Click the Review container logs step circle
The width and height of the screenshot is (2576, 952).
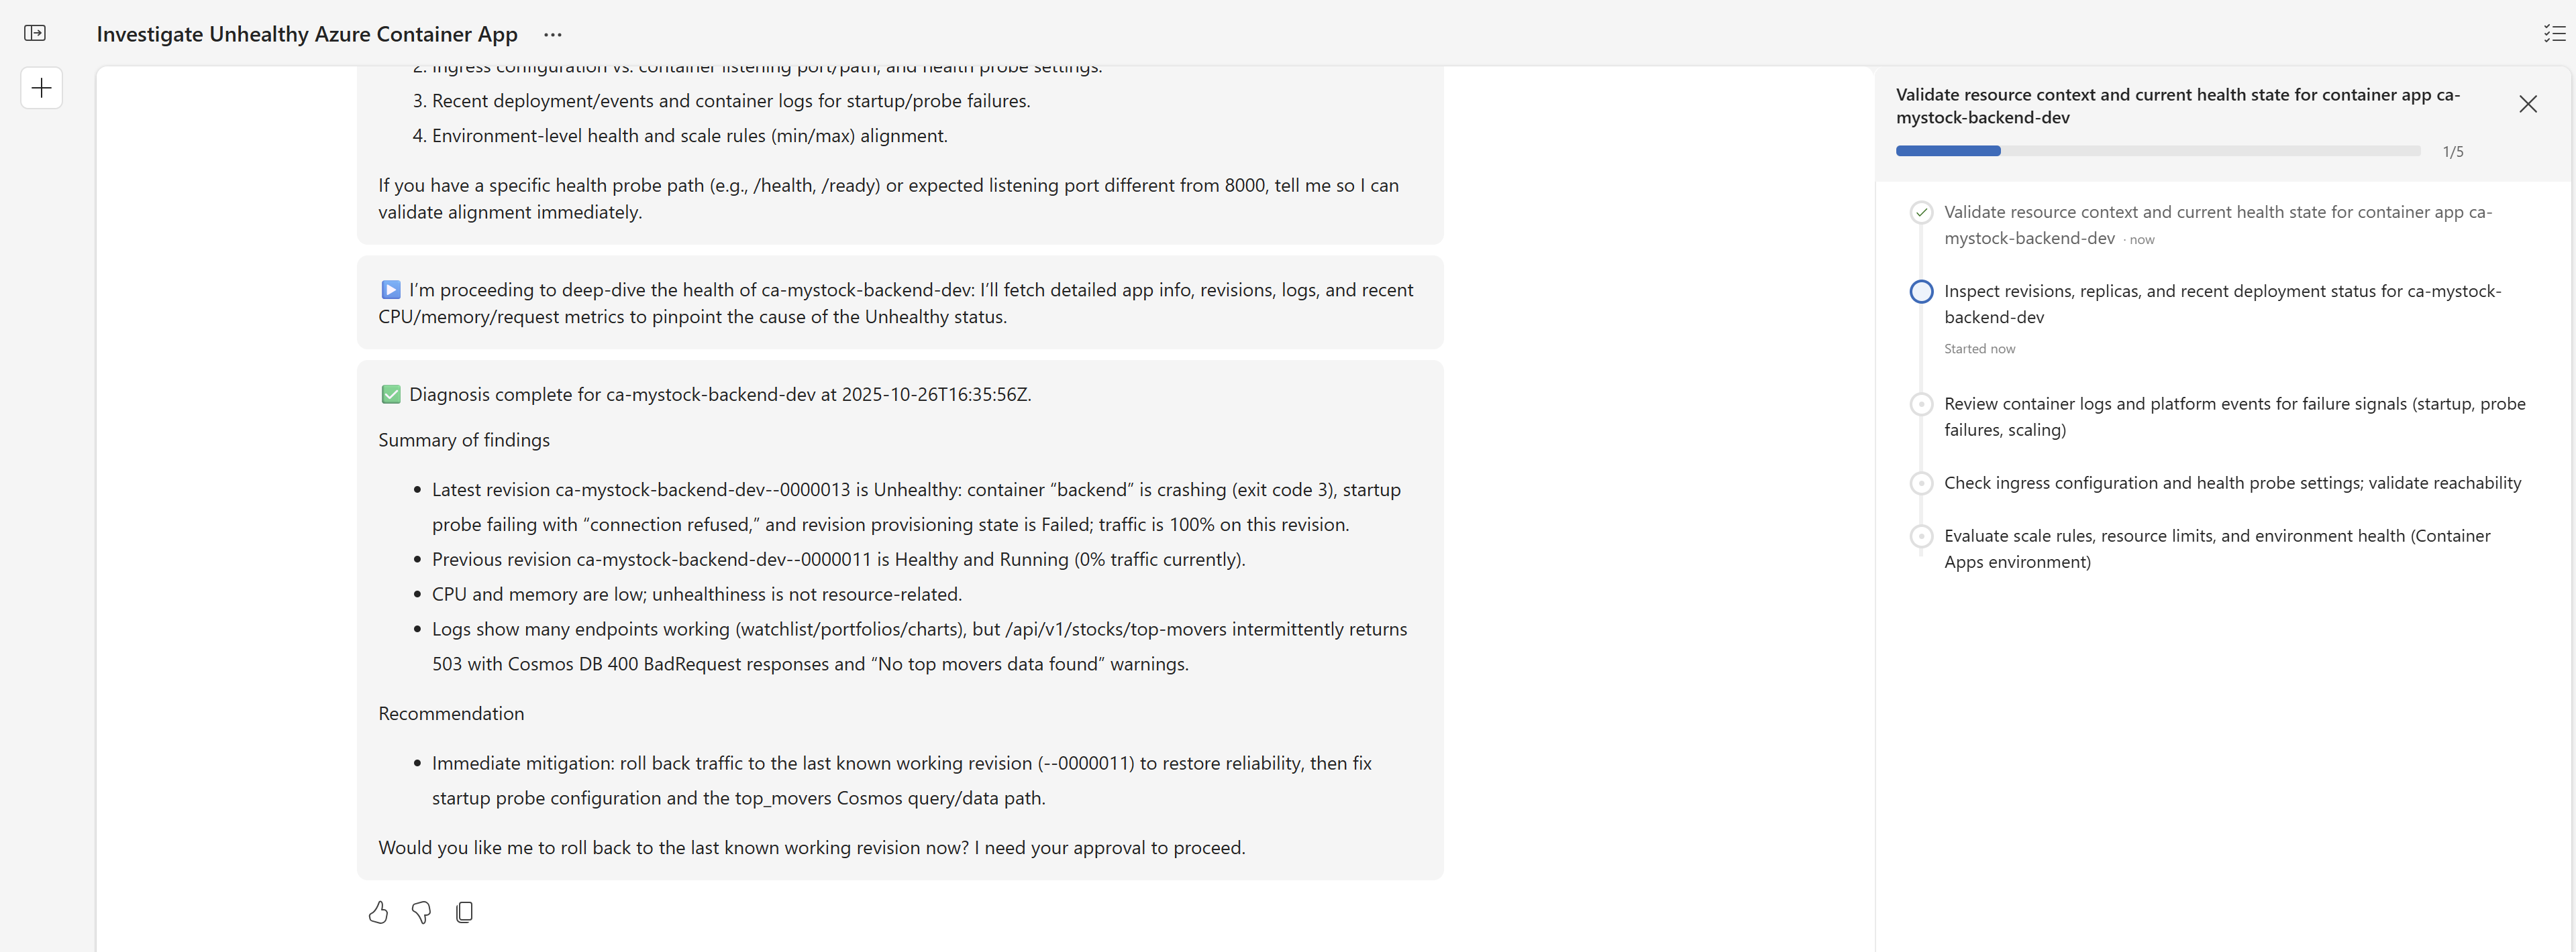1920,404
